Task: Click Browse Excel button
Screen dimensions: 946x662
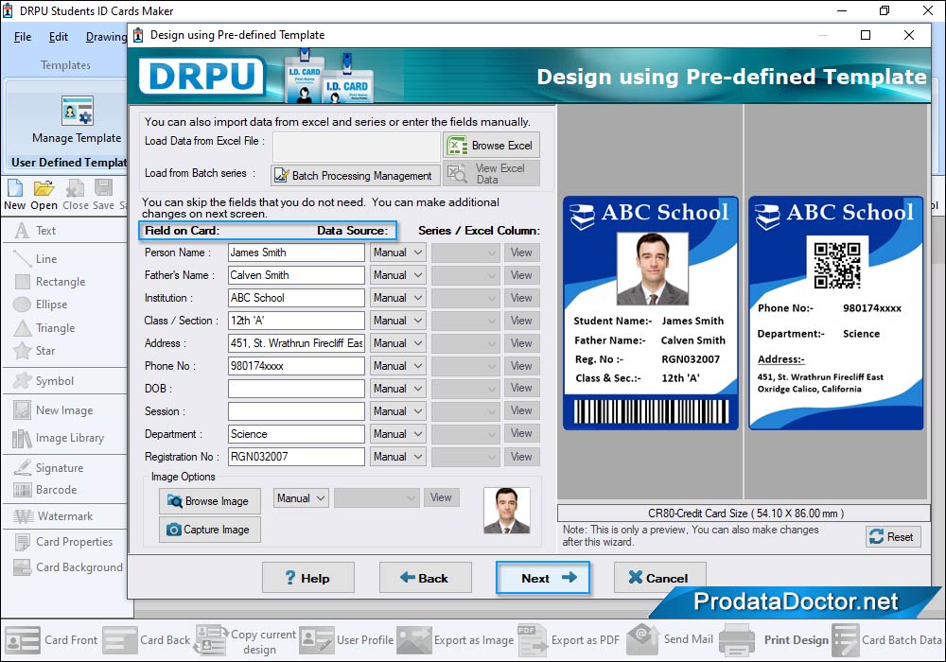Action: 492,146
